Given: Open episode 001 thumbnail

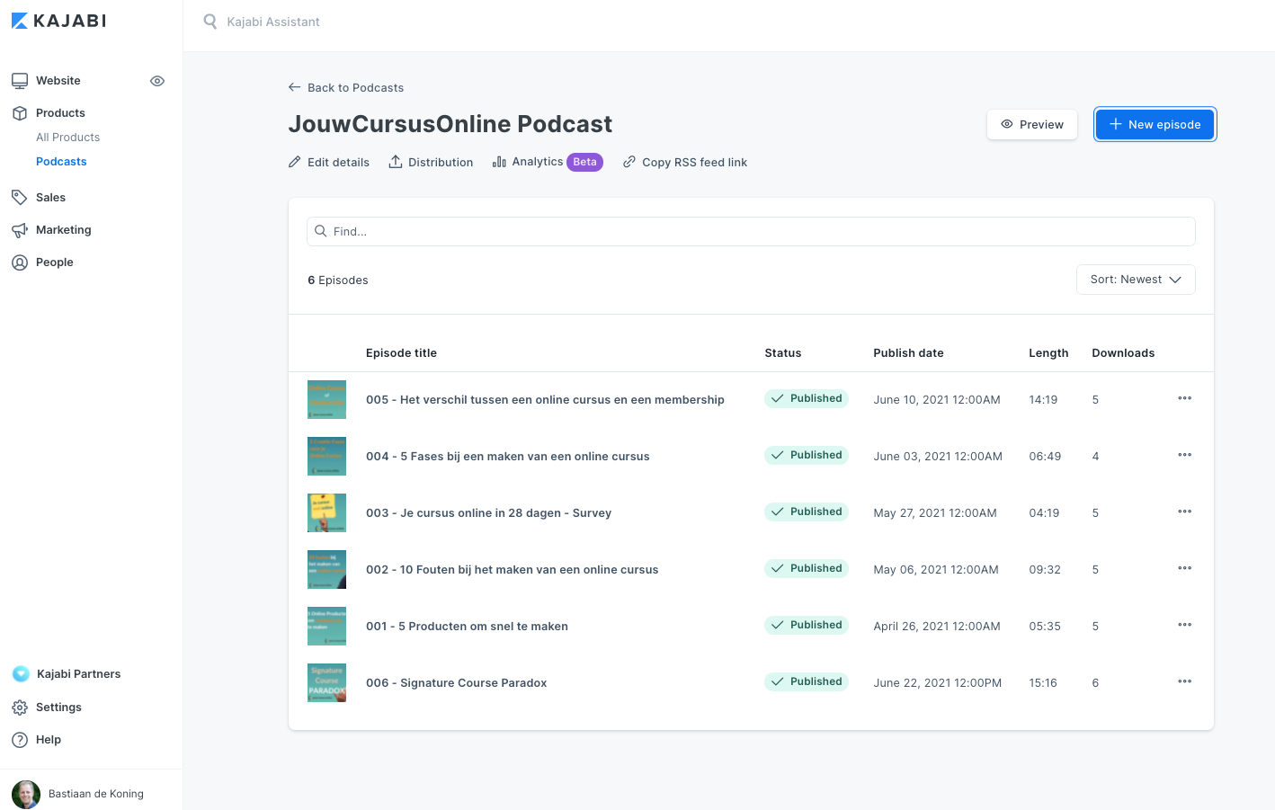Looking at the screenshot, I should coord(326,626).
